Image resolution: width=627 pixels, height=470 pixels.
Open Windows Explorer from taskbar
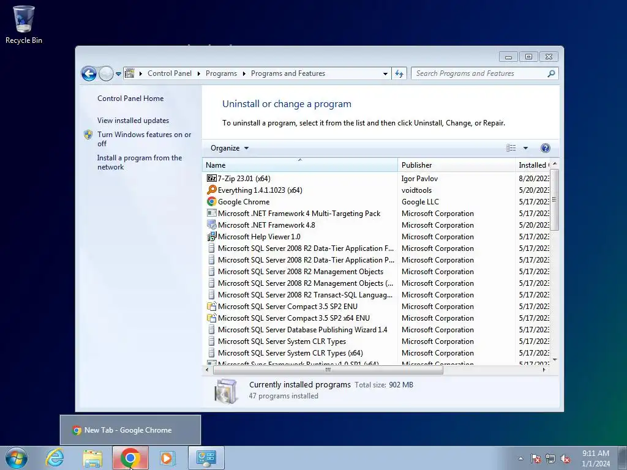click(x=92, y=458)
